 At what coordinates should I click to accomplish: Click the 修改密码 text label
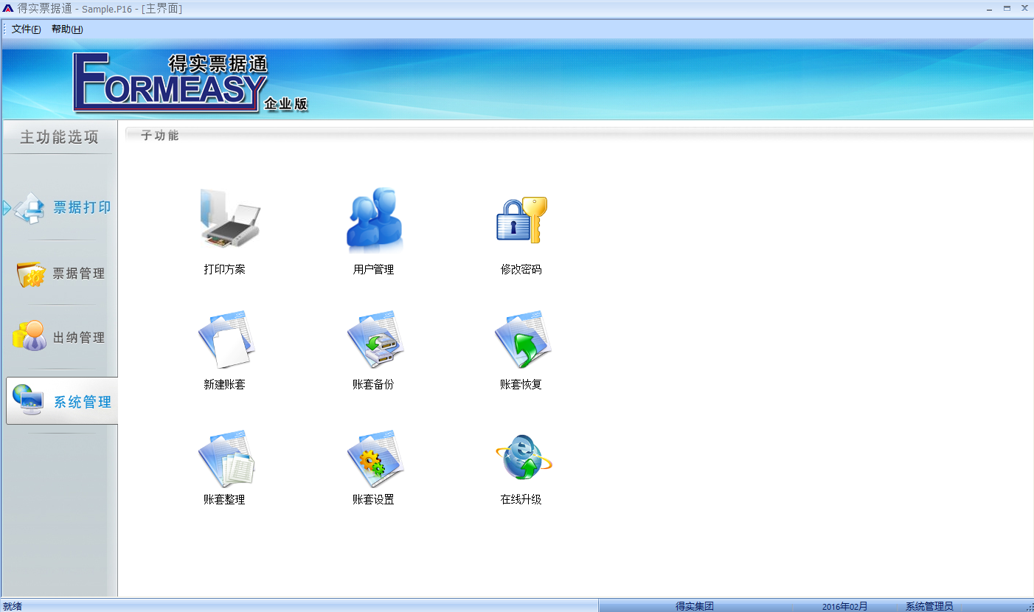(521, 270)
